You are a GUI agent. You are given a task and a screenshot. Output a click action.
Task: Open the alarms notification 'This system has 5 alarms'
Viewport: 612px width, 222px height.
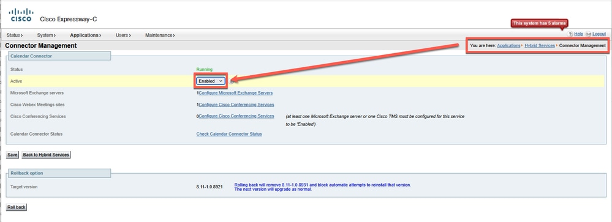(539, 23)
